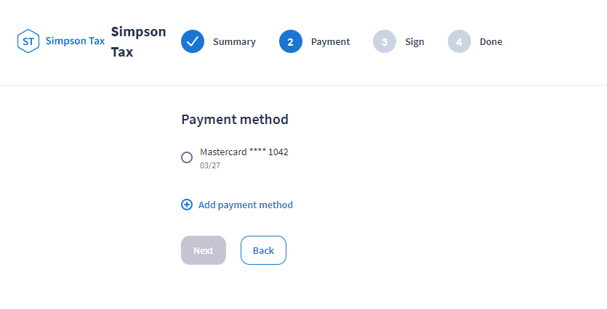Image resolution: width=607 pixels, height=309 pixels.
Task: Click the blue Simpson Tax logo text
Action: click(x=75, y=41)
